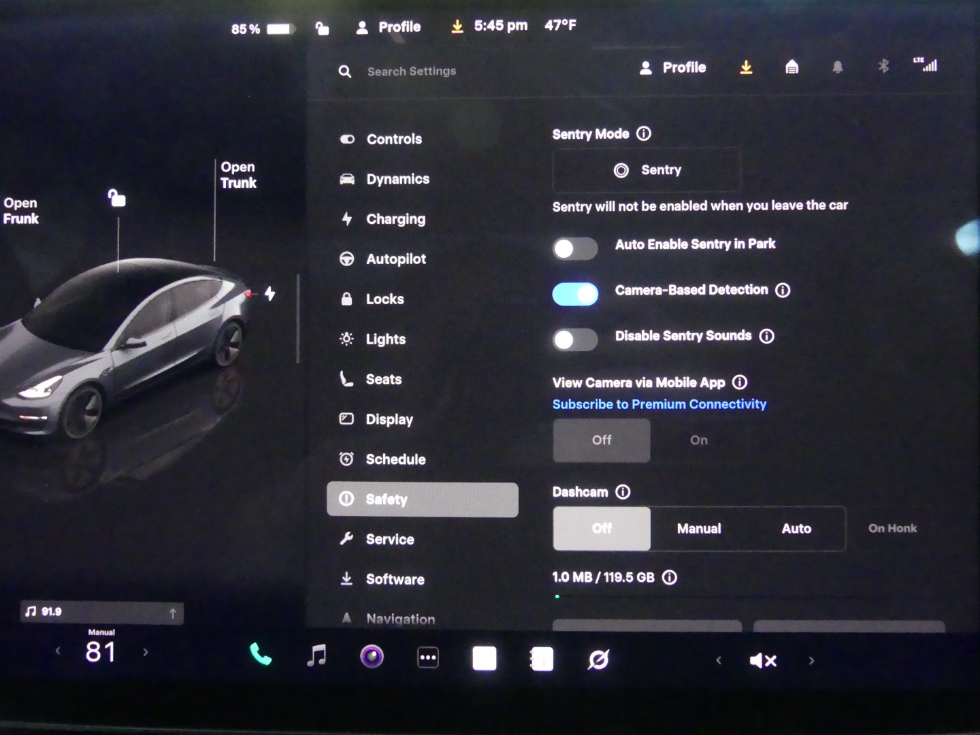Increase temperature with right chevron
The image size is (980, 735).
coord(146,652)
